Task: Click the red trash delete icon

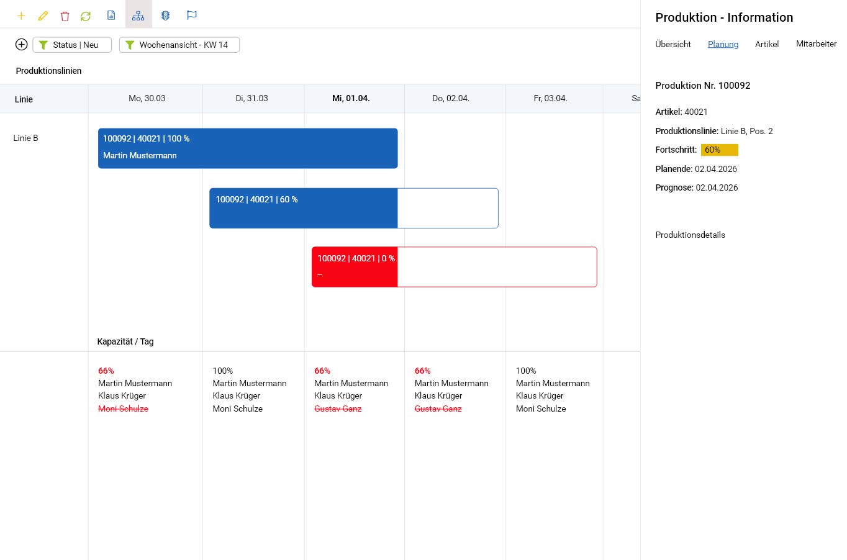Action: click(x=65, y=16)
